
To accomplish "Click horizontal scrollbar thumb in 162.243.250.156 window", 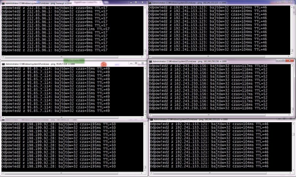I will coord(209,115).
